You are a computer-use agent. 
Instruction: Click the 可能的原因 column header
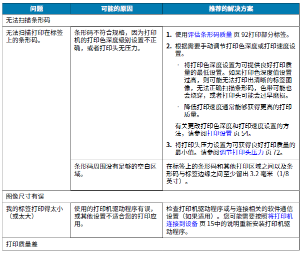116,8
